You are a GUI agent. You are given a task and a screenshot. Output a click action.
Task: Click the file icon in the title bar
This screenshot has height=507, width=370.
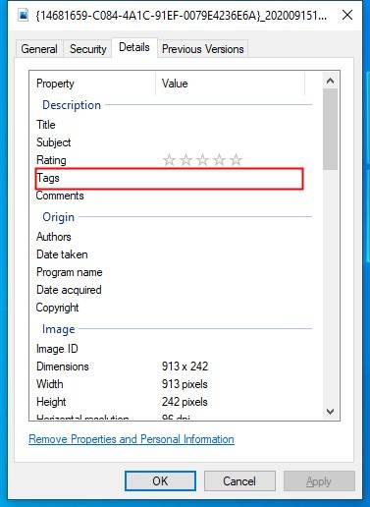click(x=23, y=15)
